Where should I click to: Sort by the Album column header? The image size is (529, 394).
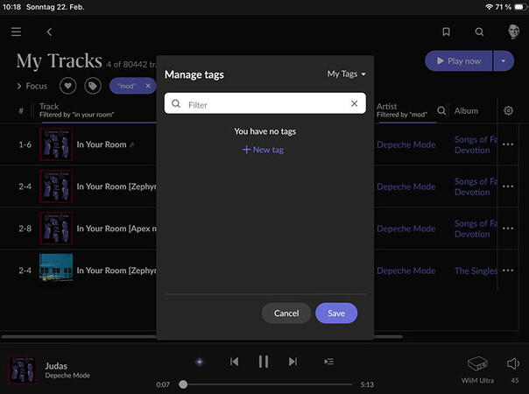coord(466,111)
